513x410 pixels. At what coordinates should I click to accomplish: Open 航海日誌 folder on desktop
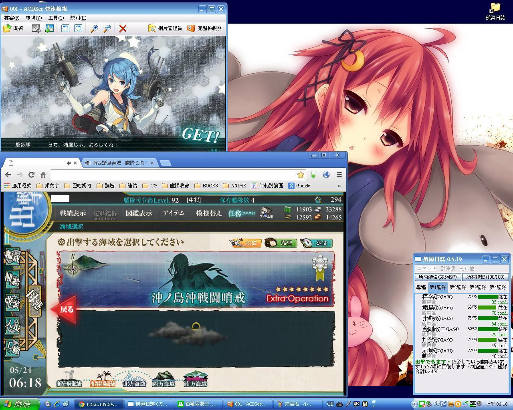495,11
